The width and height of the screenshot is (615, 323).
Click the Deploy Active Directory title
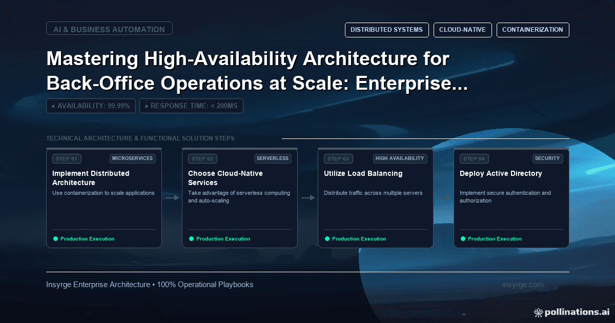501,173
